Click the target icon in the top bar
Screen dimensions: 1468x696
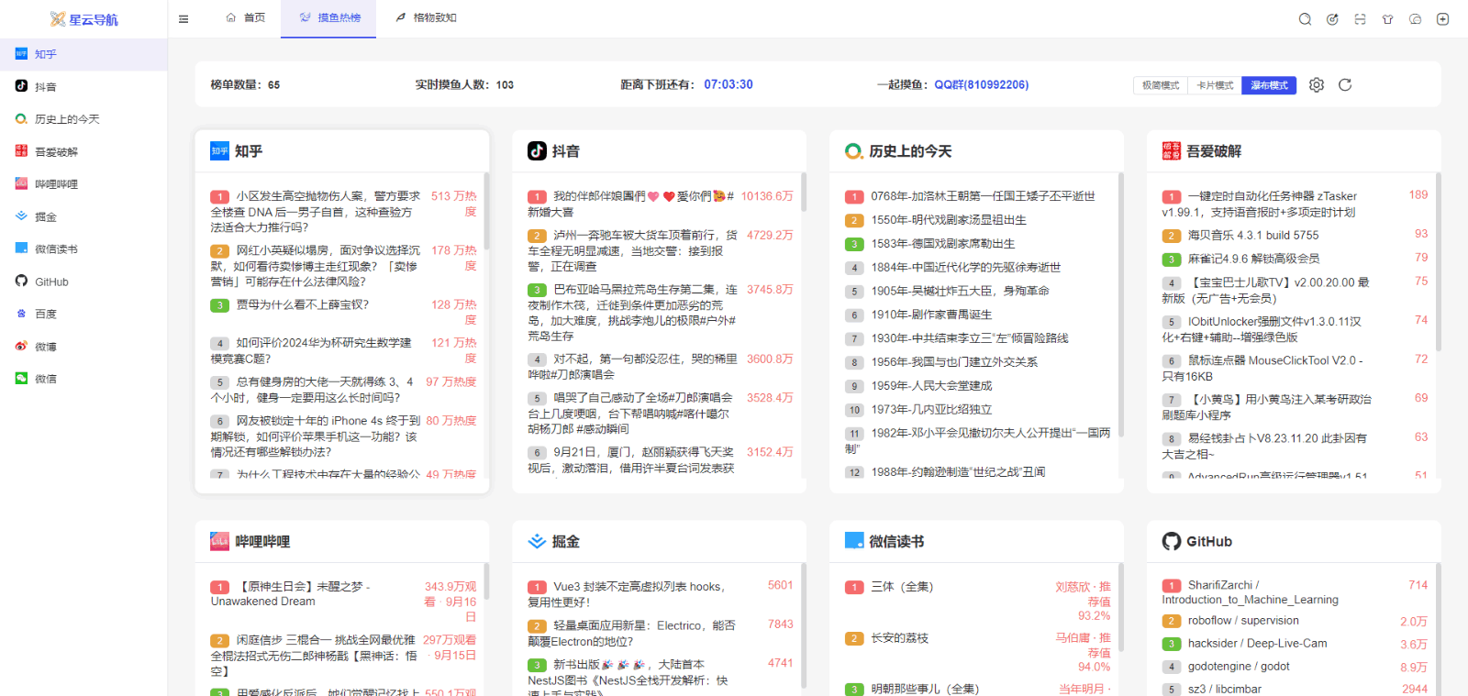tap(1332, 19)
